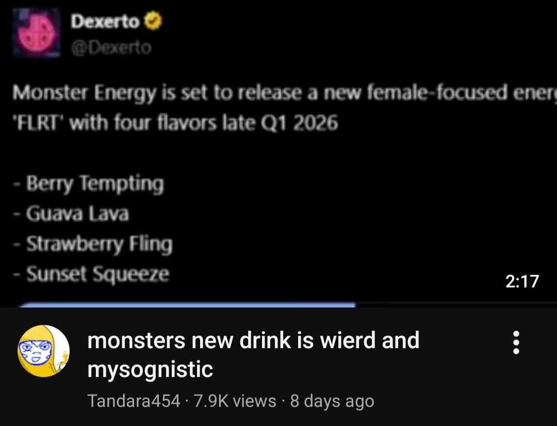Click the Berry Tempting flavor line
The image size is (557, 426).
tap(89, 184)
